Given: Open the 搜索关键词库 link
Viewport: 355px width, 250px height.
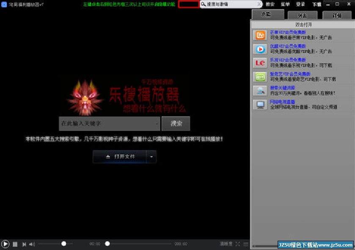Looking at the screenshot, I should coord(282,88).
